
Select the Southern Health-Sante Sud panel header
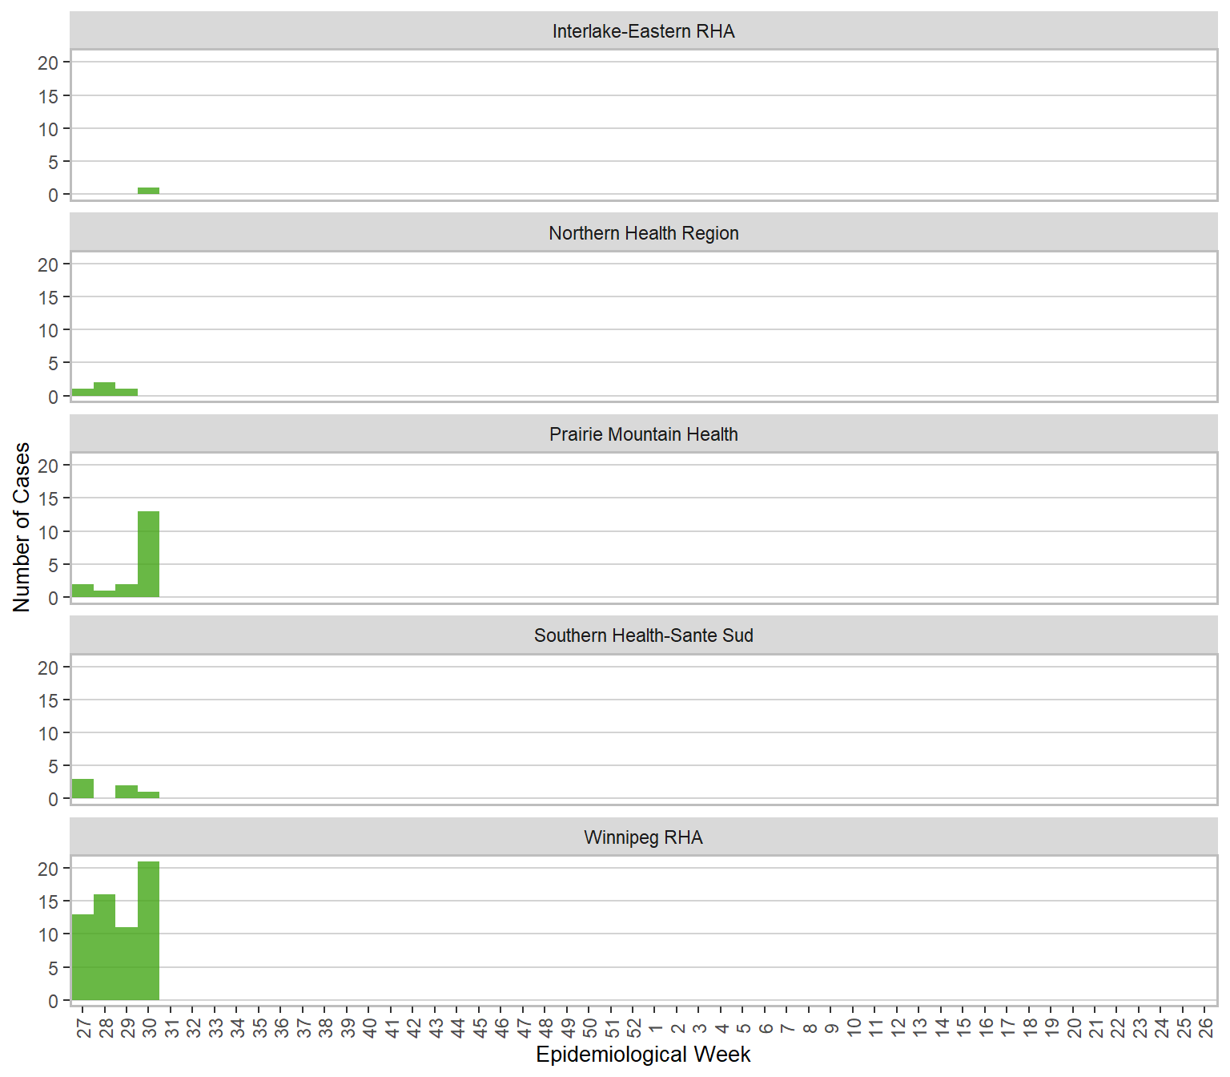tap(643, 635)
